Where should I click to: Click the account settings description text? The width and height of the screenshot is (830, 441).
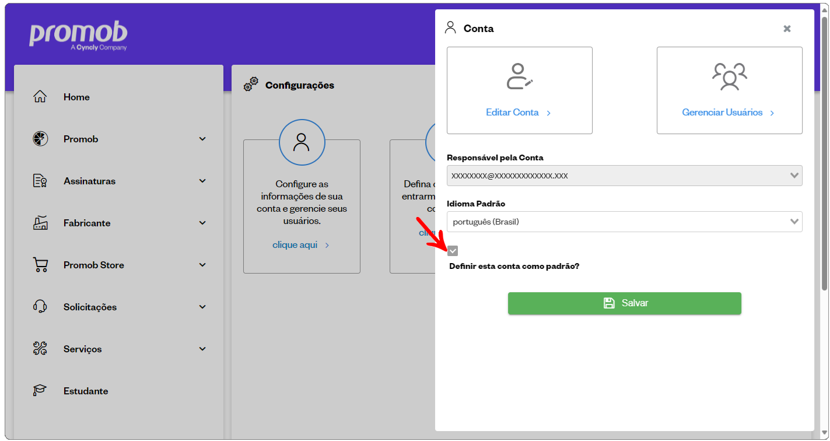pyautogui.click(x=302, y=203)
